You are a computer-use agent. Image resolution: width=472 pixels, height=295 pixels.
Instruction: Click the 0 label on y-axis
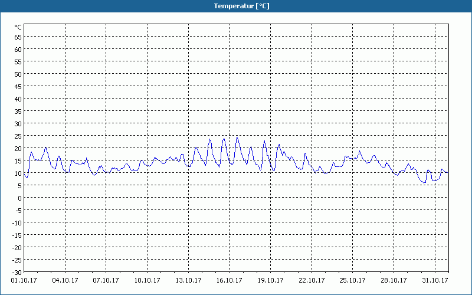click(20, 198)
